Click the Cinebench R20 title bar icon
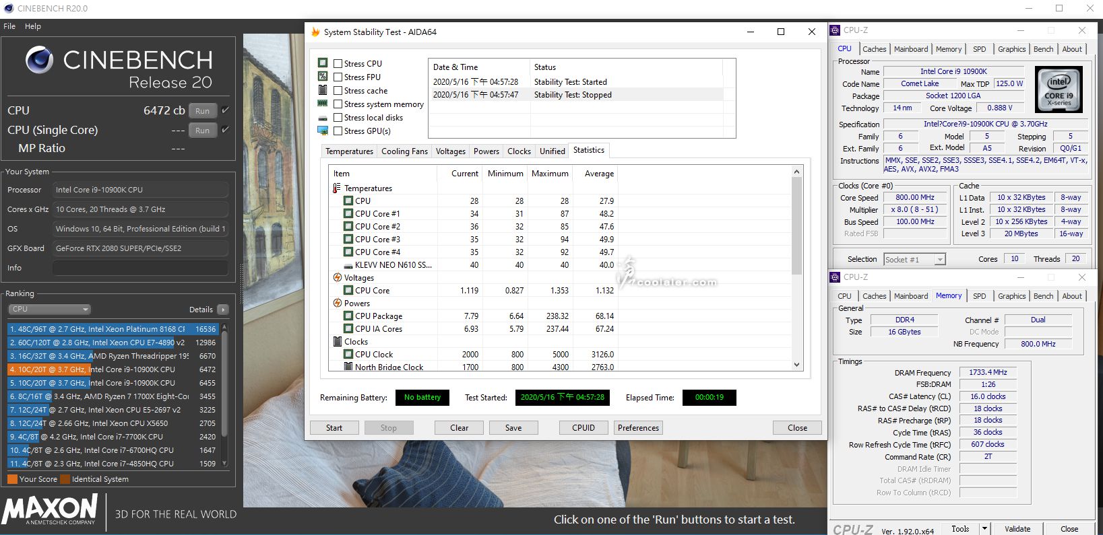The image size is (1103, 535). (9, 9)
